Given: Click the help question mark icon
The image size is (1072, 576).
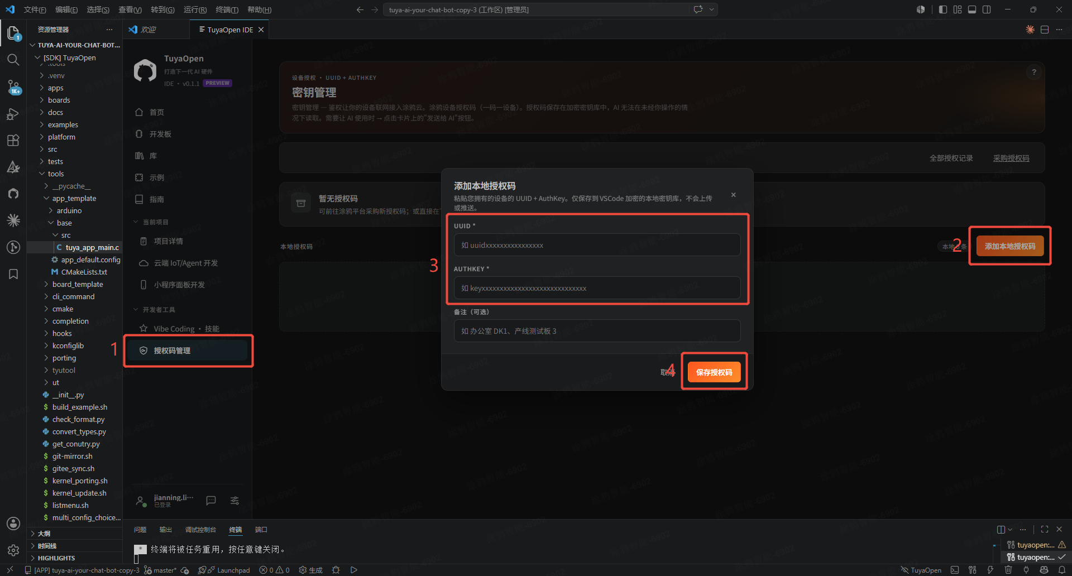Looking at the screenshot, I should (x=1034, y=72).
